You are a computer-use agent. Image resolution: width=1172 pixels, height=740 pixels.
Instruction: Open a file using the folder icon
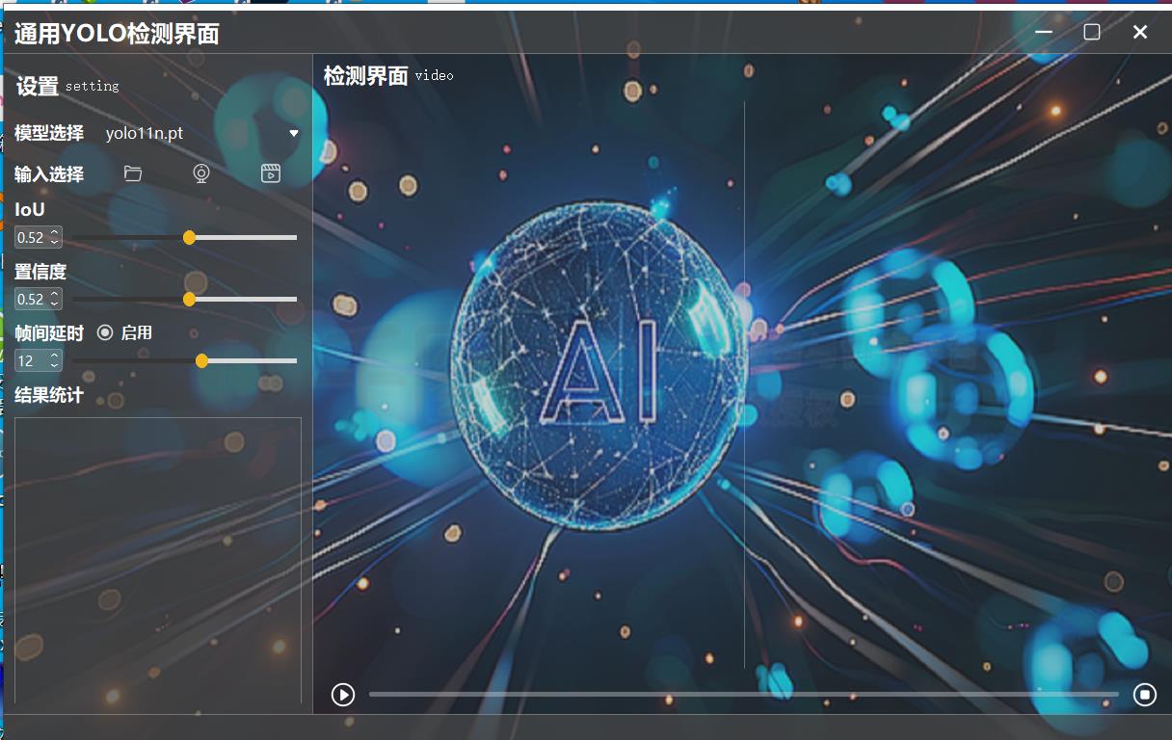tap(132, 173)
